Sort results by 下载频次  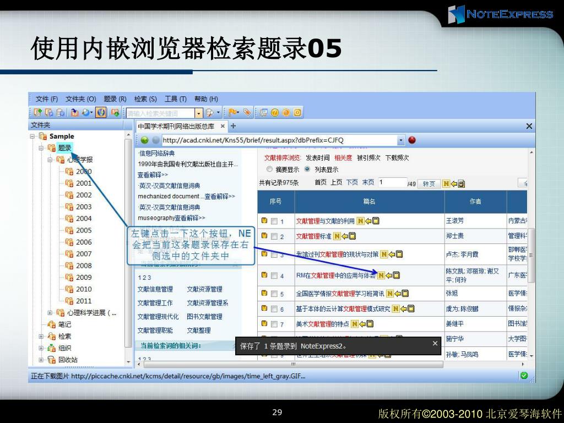397,158
